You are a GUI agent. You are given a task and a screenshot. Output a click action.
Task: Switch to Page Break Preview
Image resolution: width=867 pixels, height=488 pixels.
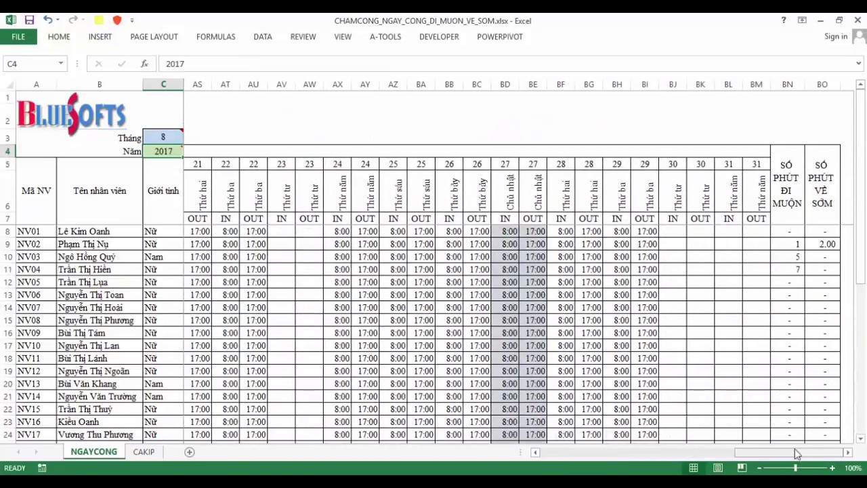[742, 468]
